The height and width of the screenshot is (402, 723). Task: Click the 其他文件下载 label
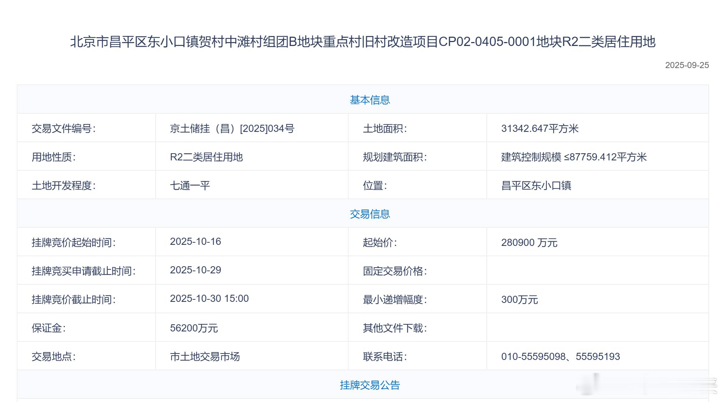395,328
